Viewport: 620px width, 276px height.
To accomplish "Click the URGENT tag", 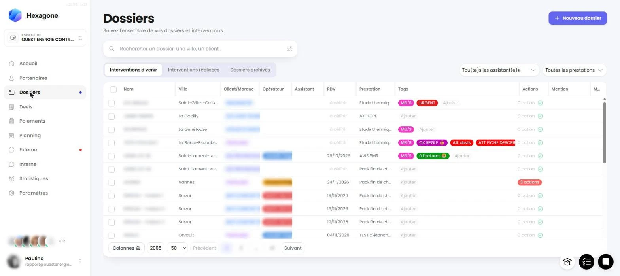I will click(427, 103).
